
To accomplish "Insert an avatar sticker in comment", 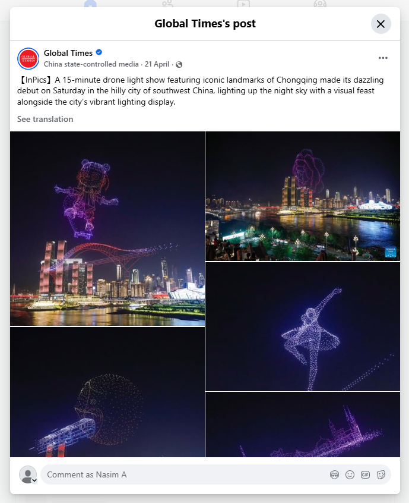I will point(334,475).
